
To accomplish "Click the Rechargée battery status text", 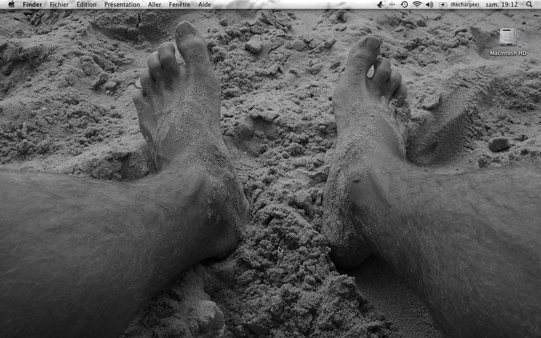I will pyautogui.click(x=465, y=5).
